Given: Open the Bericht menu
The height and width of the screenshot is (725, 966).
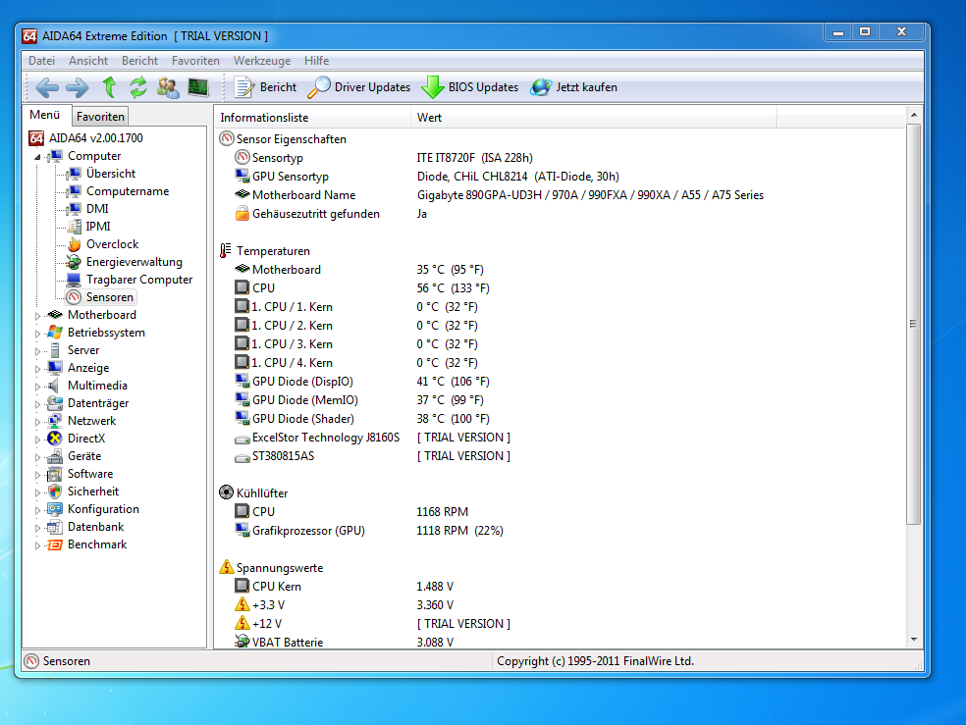Looking at the screenshot, I should (x=139, y=60).
